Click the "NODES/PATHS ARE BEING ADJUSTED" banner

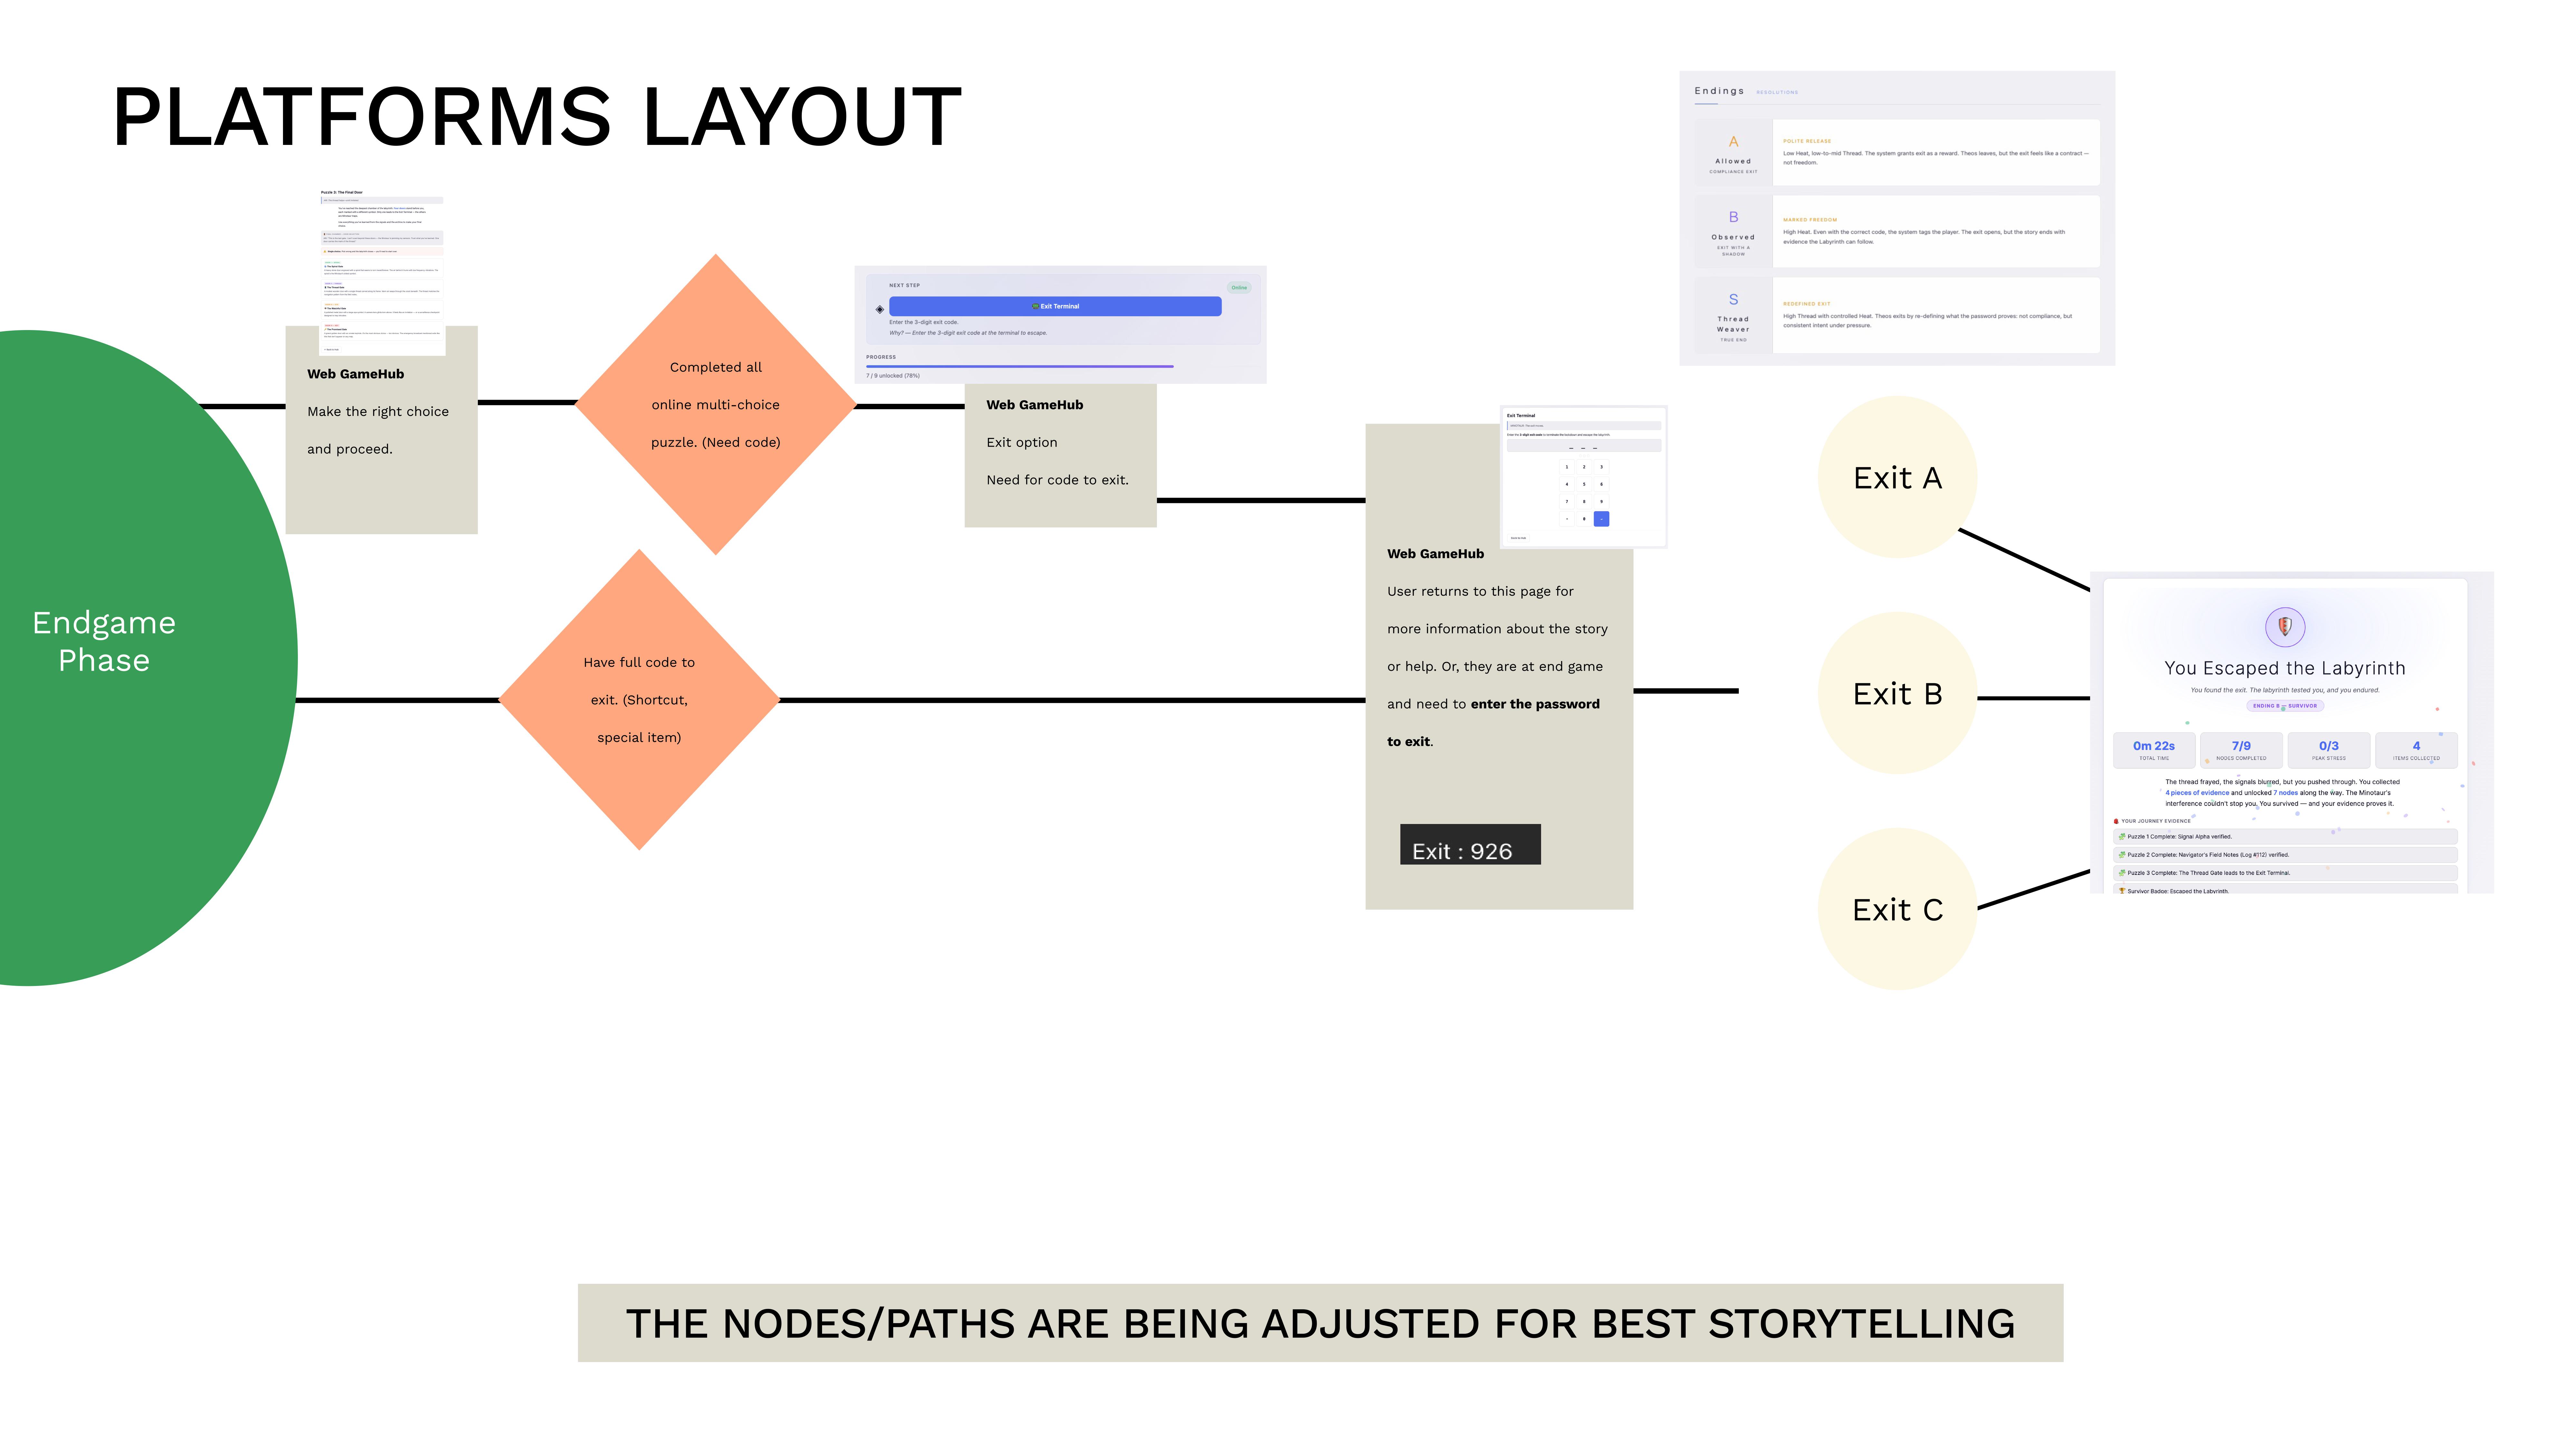pyautogui.click(x=1320, y=1323)
